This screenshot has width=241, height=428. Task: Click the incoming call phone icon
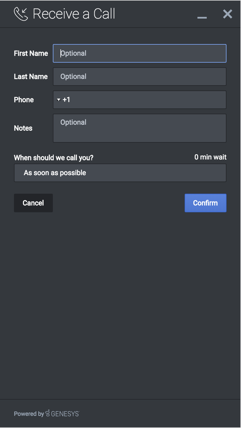[x=21, y=14]
